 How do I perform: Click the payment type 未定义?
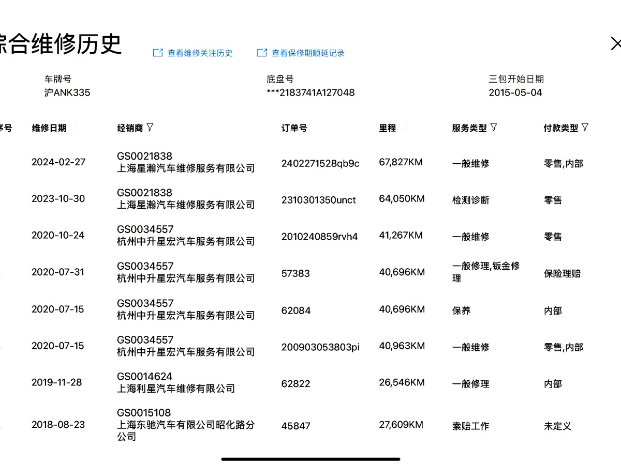[557, 426]
